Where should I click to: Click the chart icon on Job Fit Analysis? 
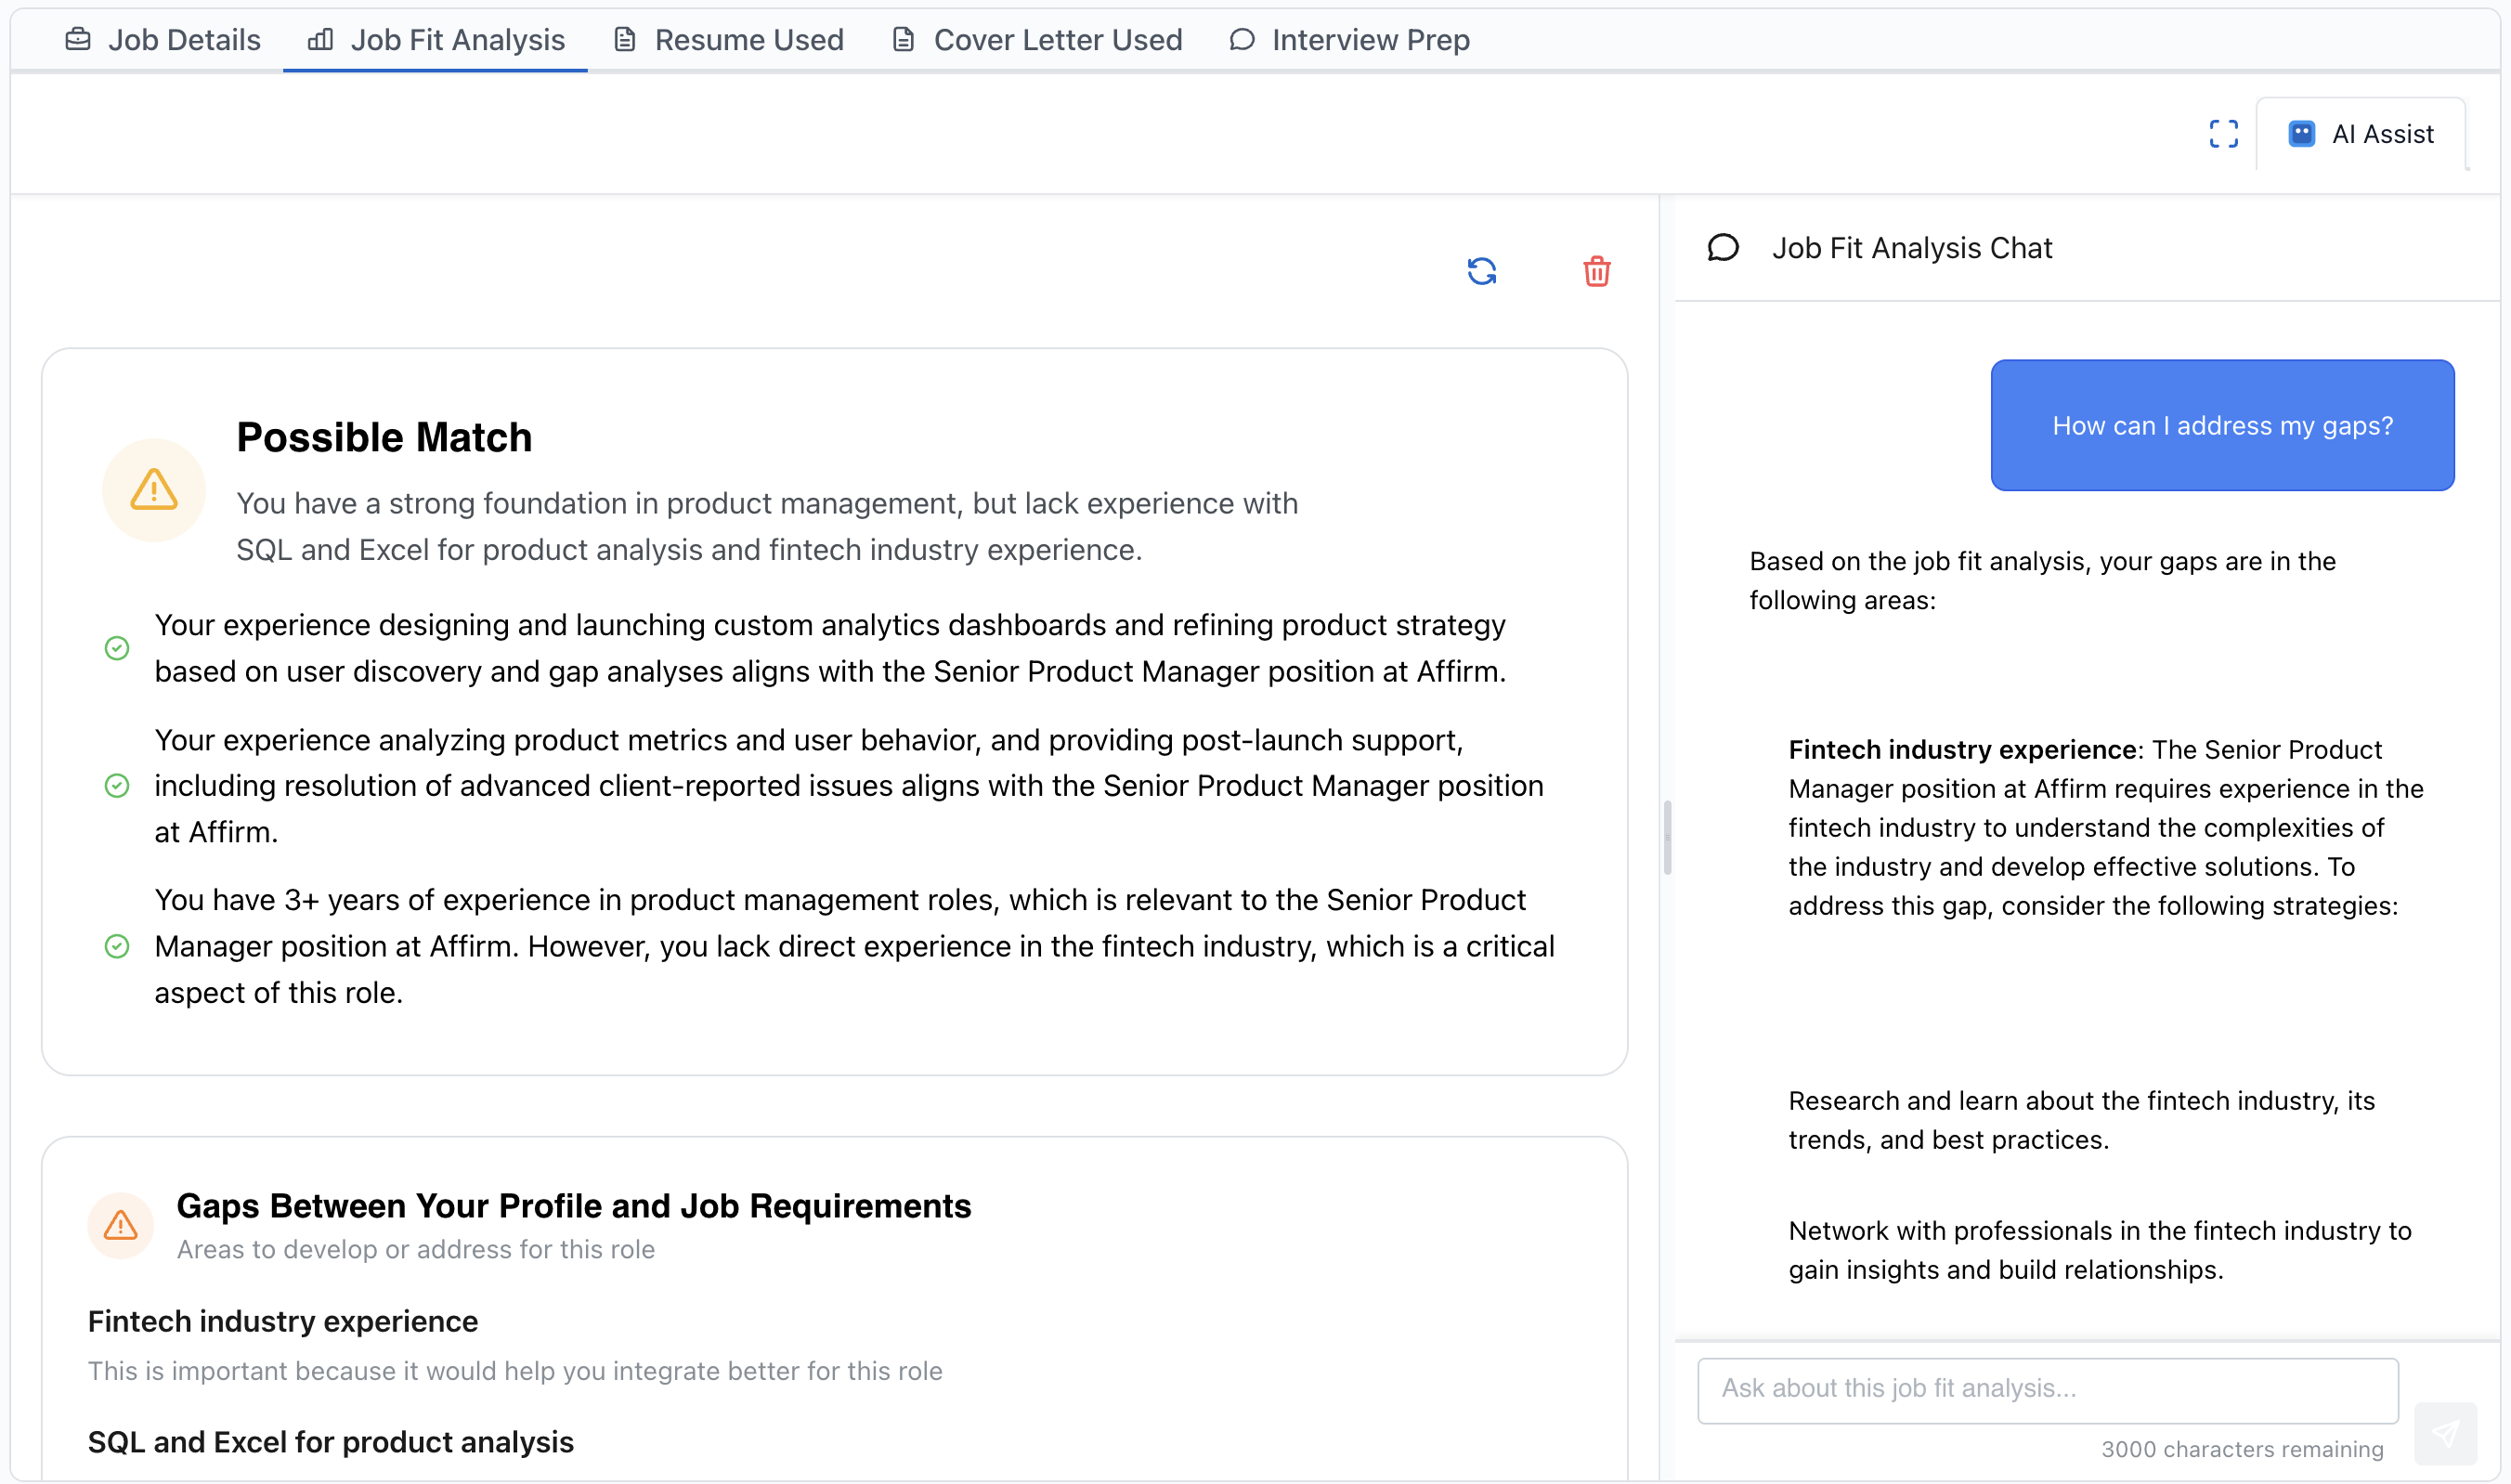[318, 40]
